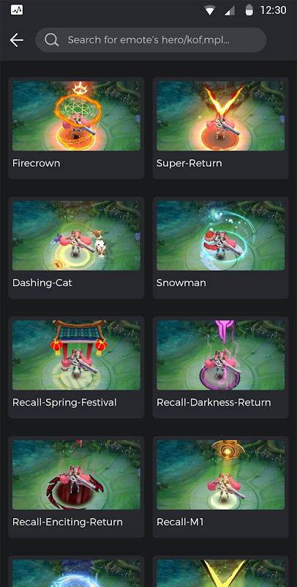The width and height of the screenshot is (297, 587).
Task: Click the Recall-M1 title text
Action: (x=180, y=522)
